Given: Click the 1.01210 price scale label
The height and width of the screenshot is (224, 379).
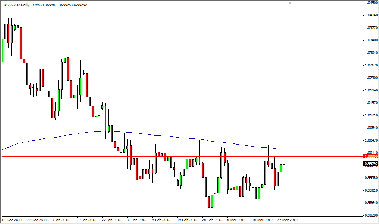Looking at the screenshot, I should click(371, 115).
